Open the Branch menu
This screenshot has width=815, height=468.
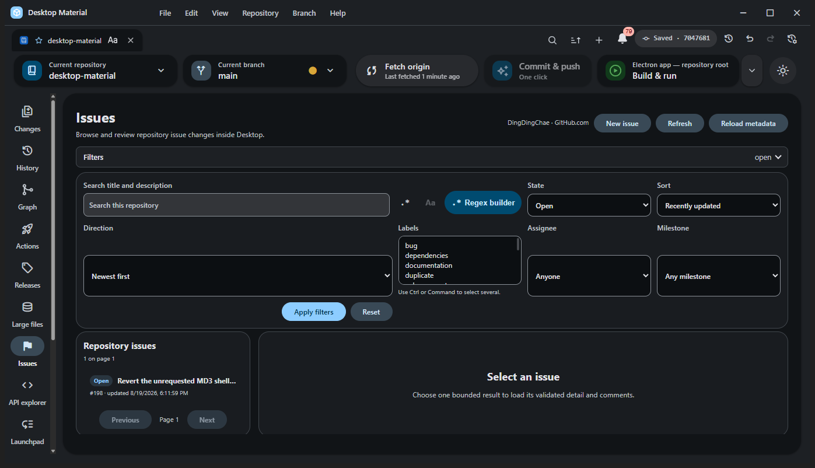[x=304, y=13]
